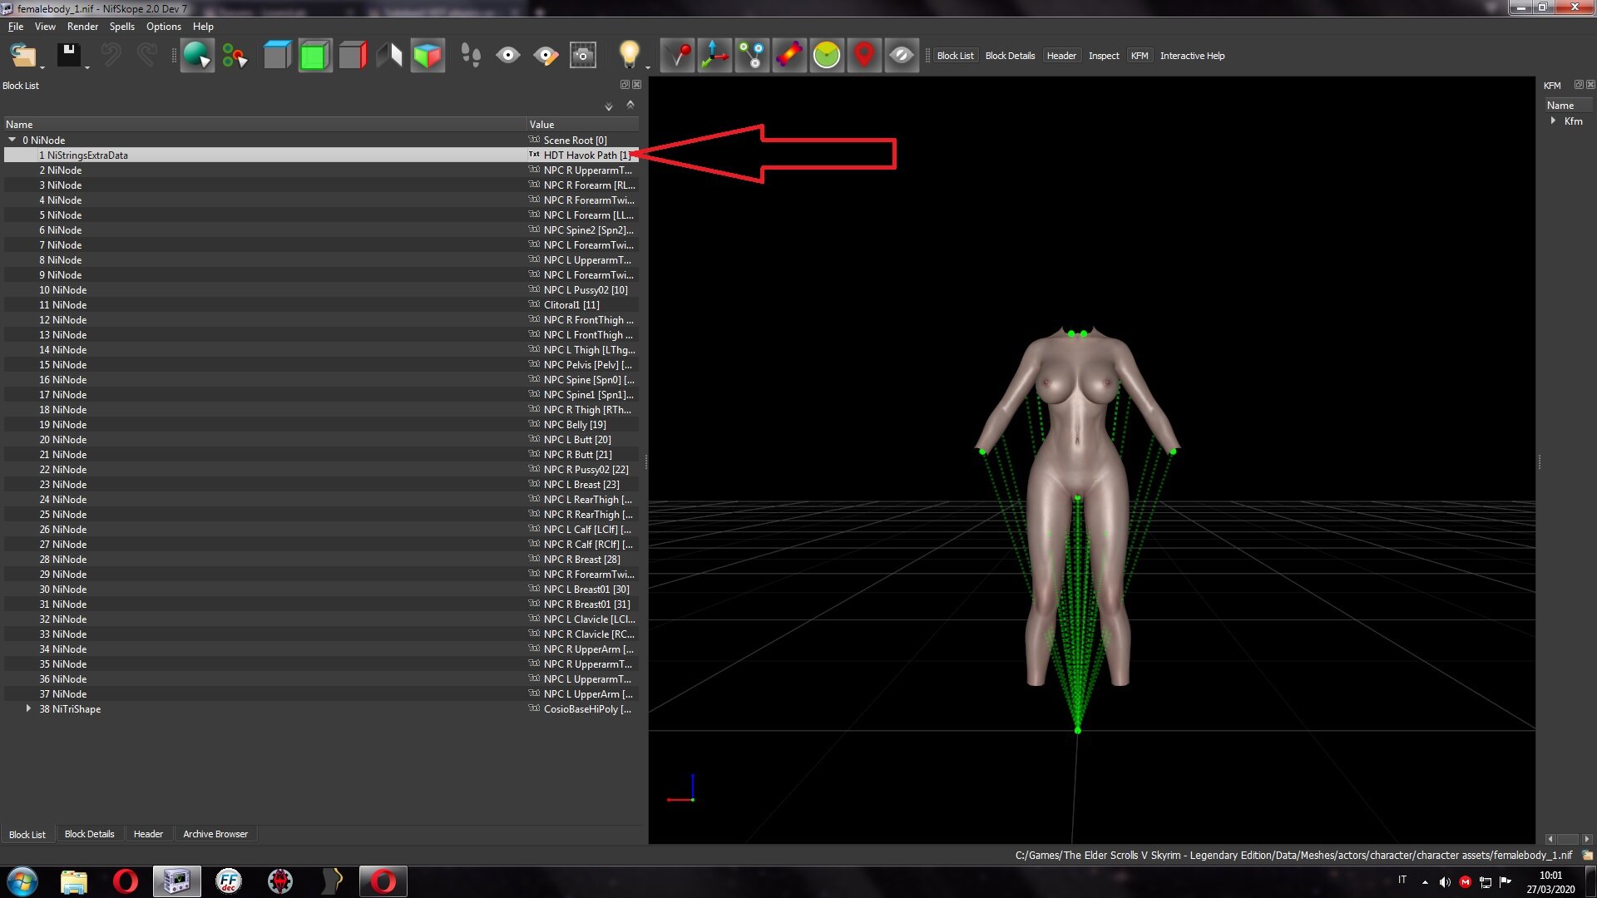
Task: Click the Inspect toolbar button
Action: coord(1104,56)
